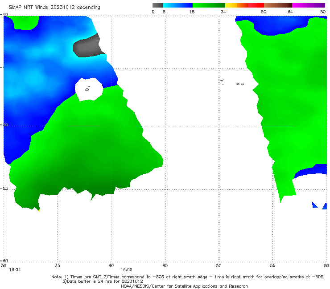Click the title "SMAP NRT Winds 20231012 ascending"
The height and width of the screenshot is (289, 330).
click(x=54, y=7)
